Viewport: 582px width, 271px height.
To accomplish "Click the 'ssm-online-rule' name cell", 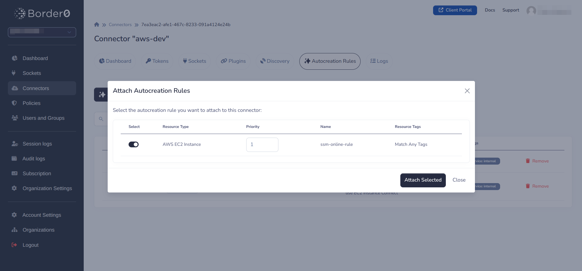I will click(x=337, y=145).
